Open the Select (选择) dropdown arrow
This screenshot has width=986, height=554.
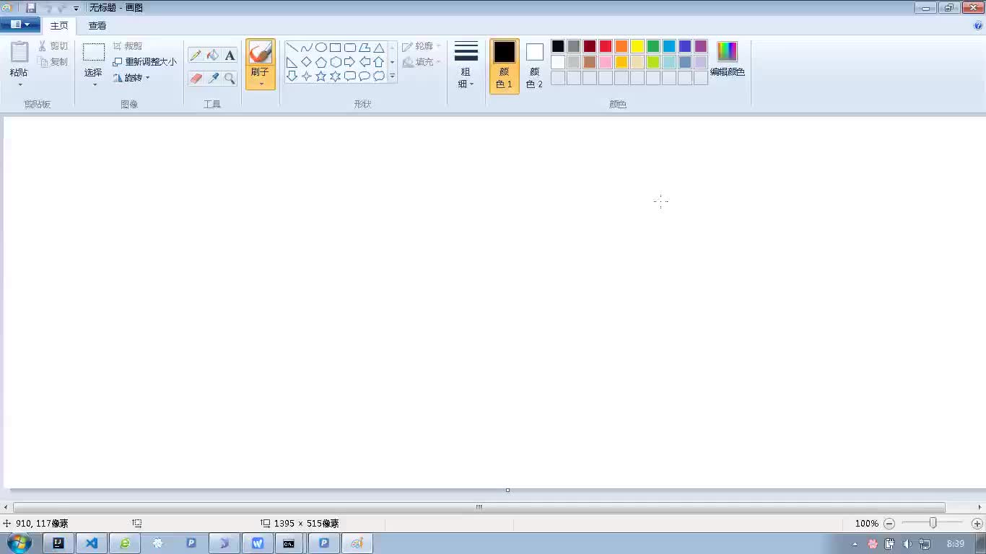tap(94, 84)
